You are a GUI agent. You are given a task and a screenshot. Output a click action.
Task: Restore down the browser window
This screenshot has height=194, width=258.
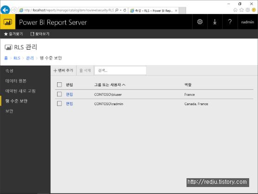pos(240,4)
